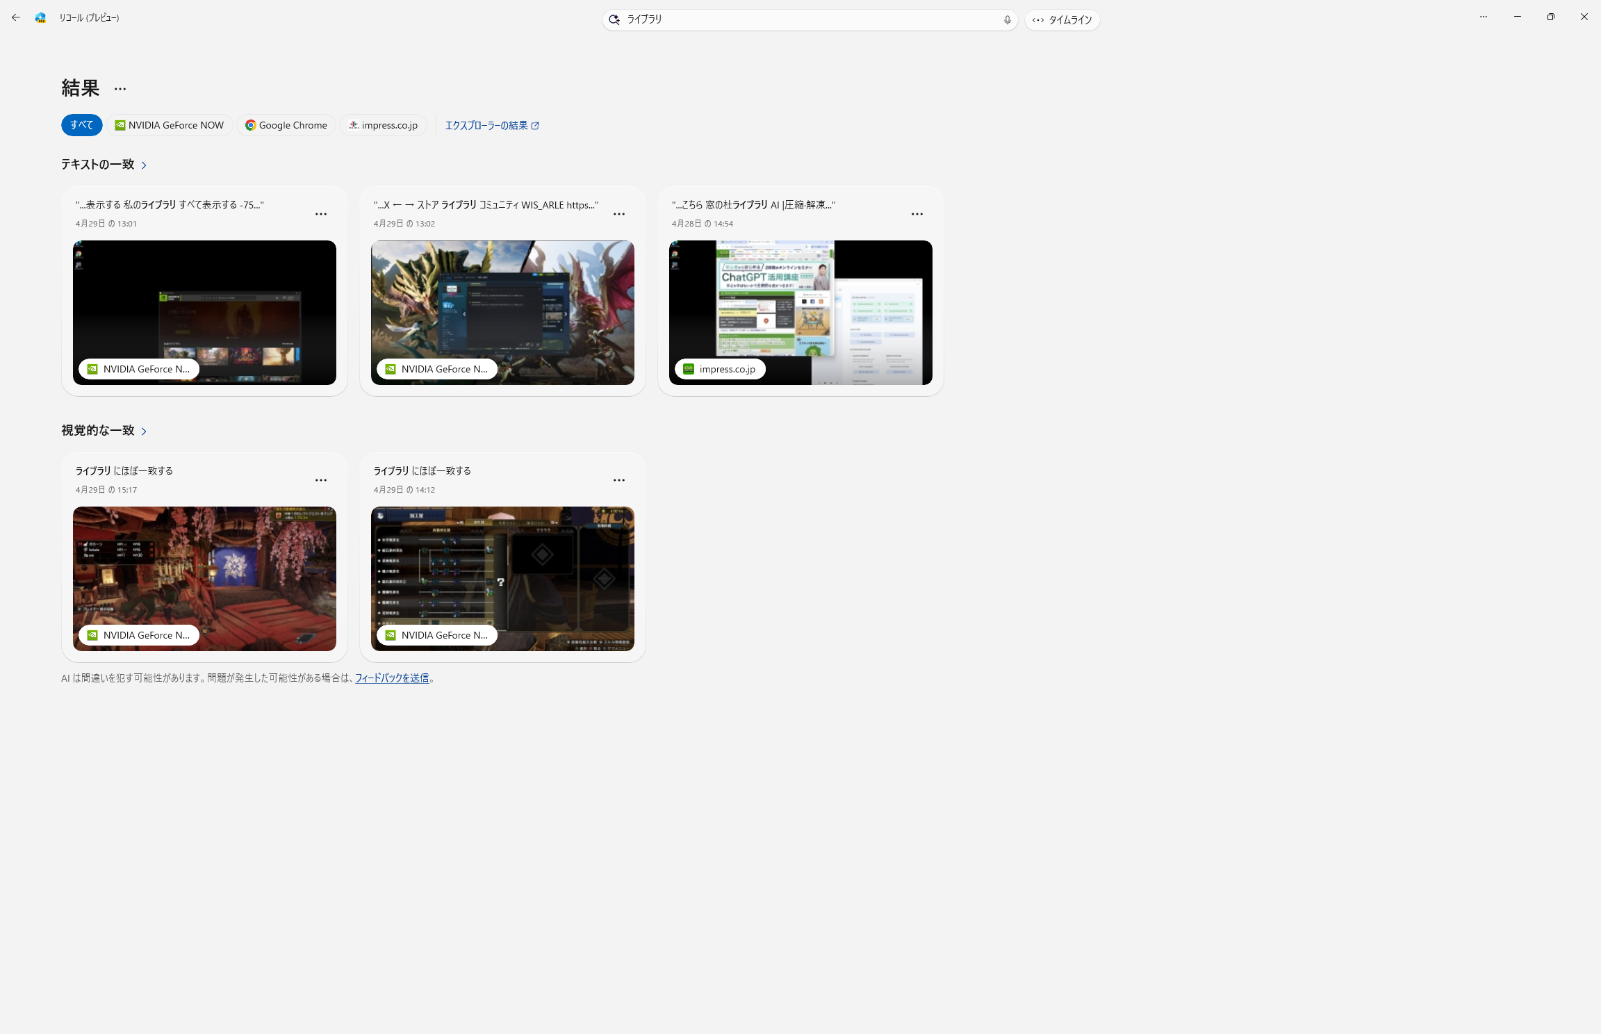The image size is (1601, 1034).
Task: Expand the テキストの一致 section chevron
Action: click(144, 165)
